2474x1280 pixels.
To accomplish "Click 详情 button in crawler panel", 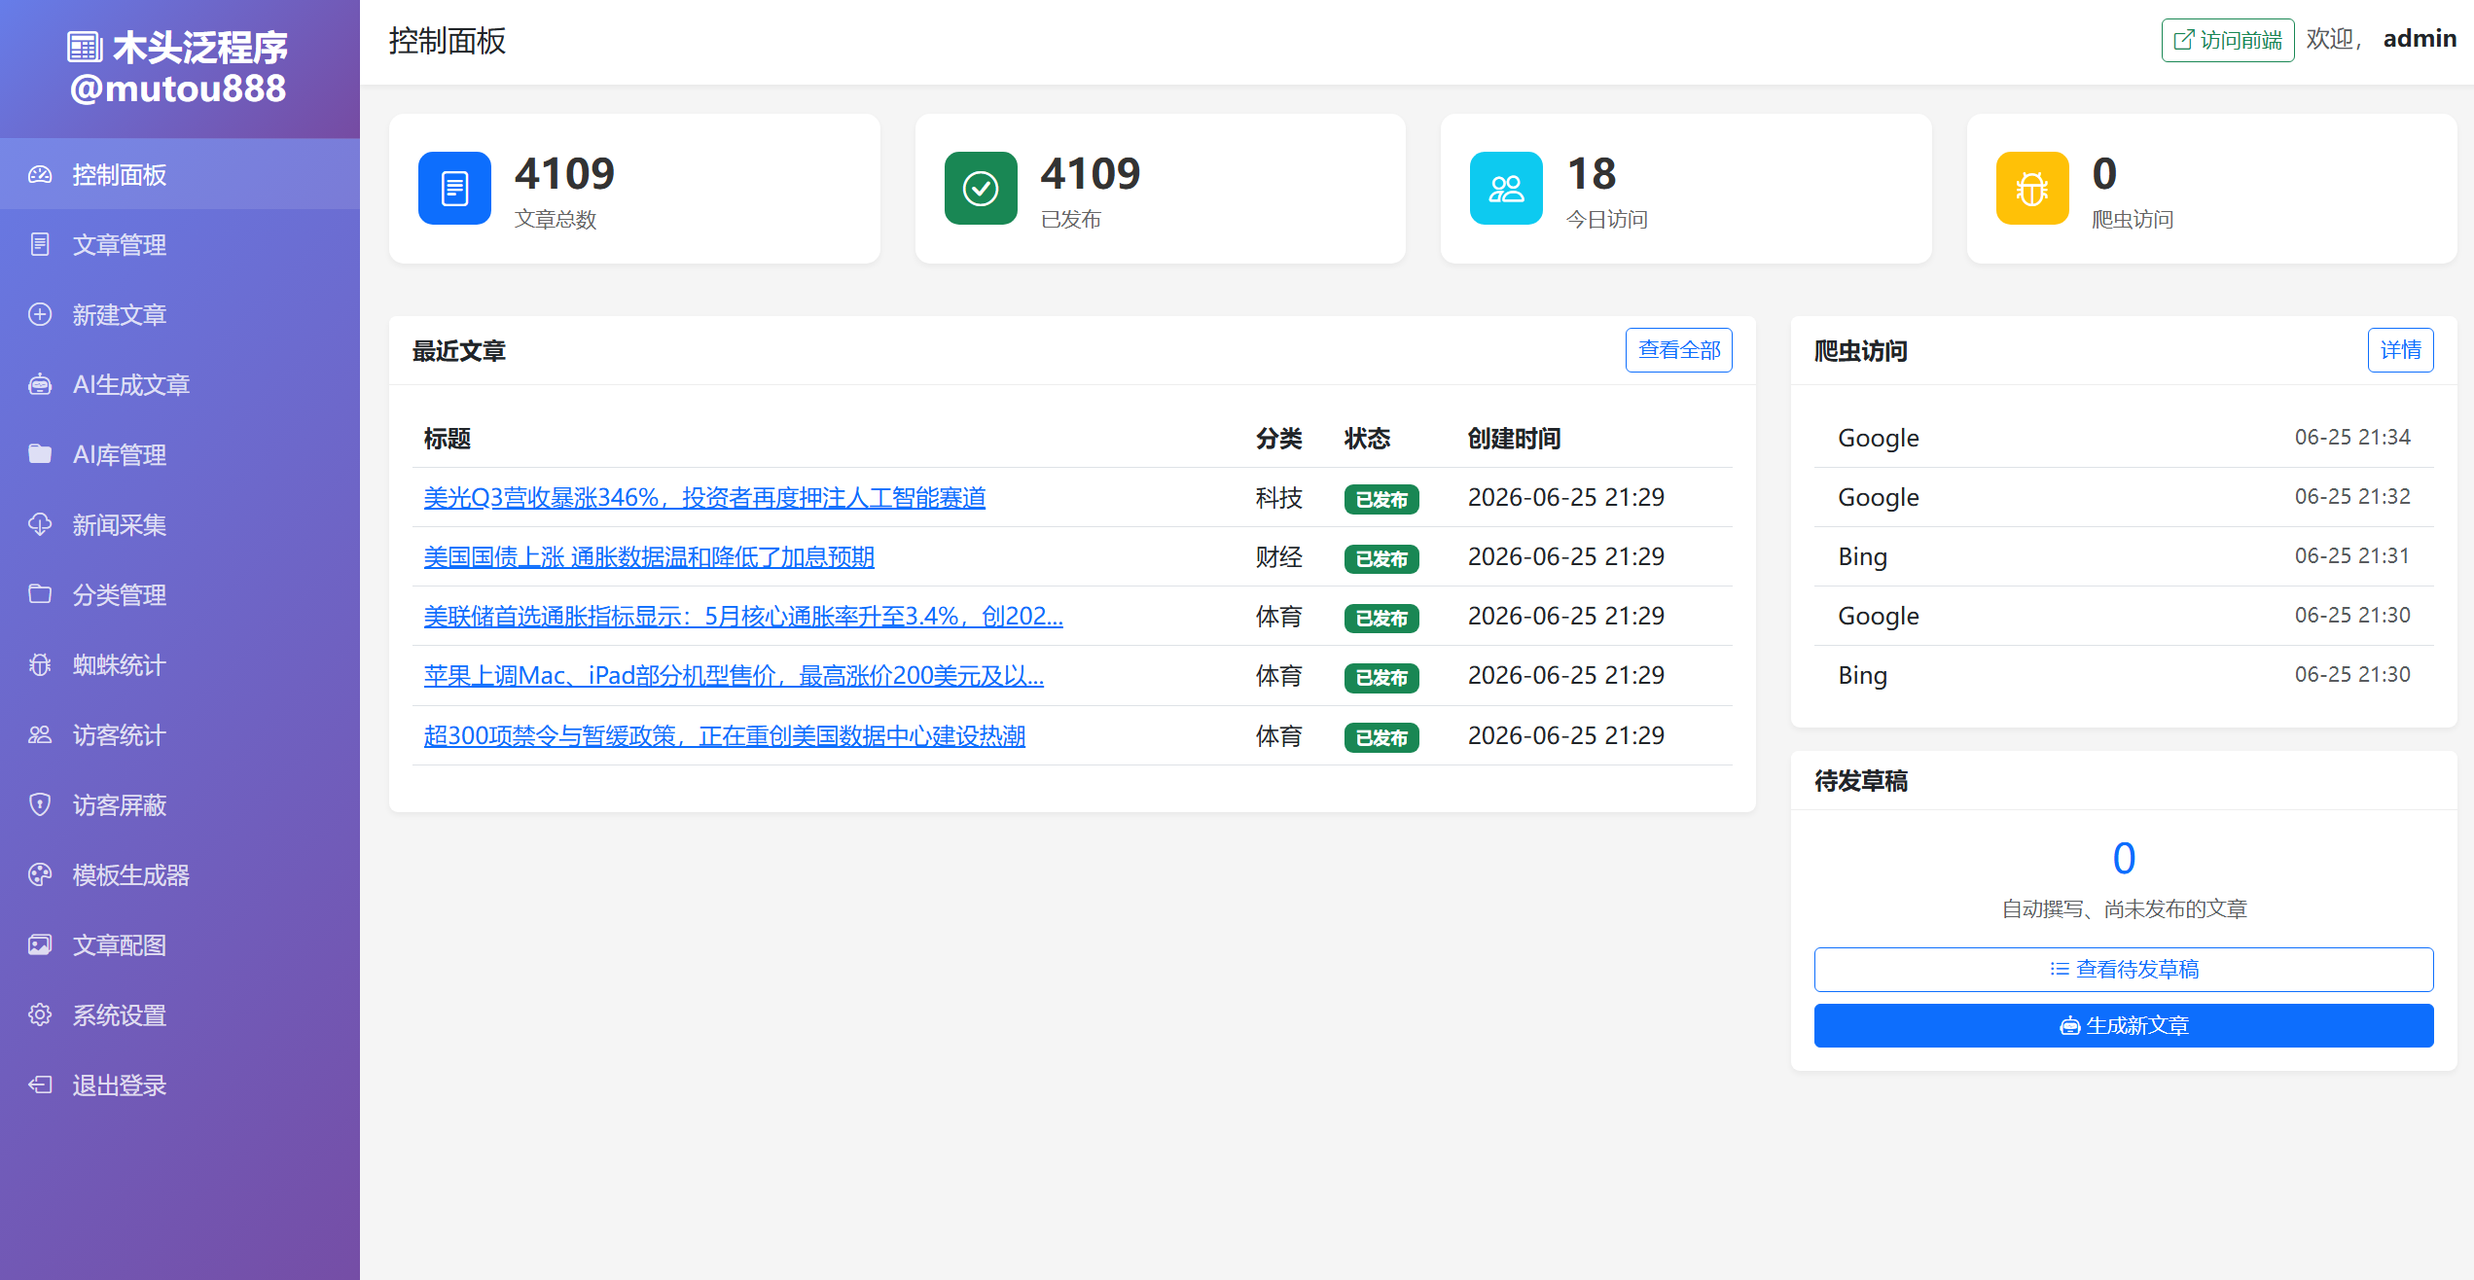I will point(2400,350).
